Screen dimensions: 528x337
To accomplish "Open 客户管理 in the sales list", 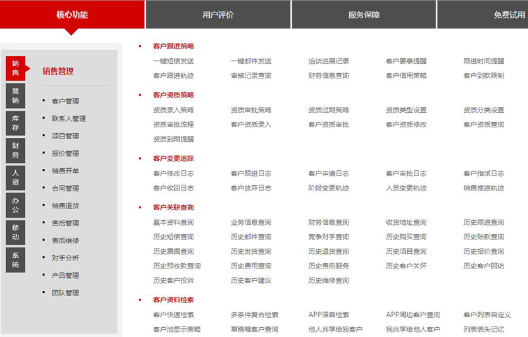I will (65, 101).
